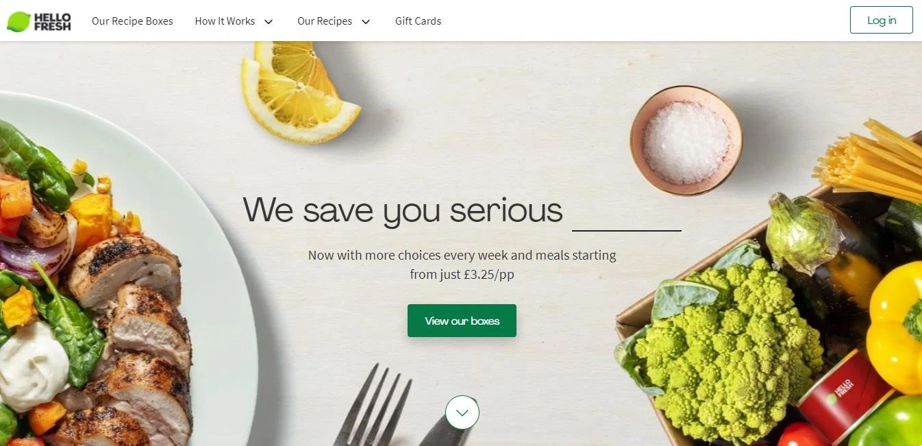922x446 pixels.
Task: Click the meals from £3.25/pp subtitle text
Action: pyautogui.click(x=462, y=264)
